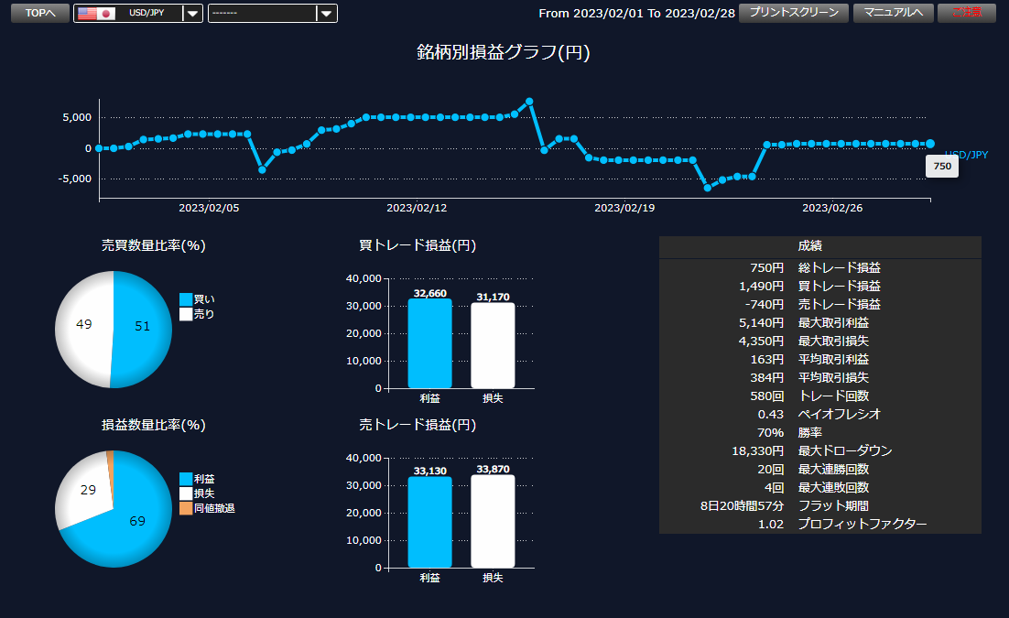Click the peak data point of the profit line
This screenshot has height=618, width=1009.
tap(529, 102)
